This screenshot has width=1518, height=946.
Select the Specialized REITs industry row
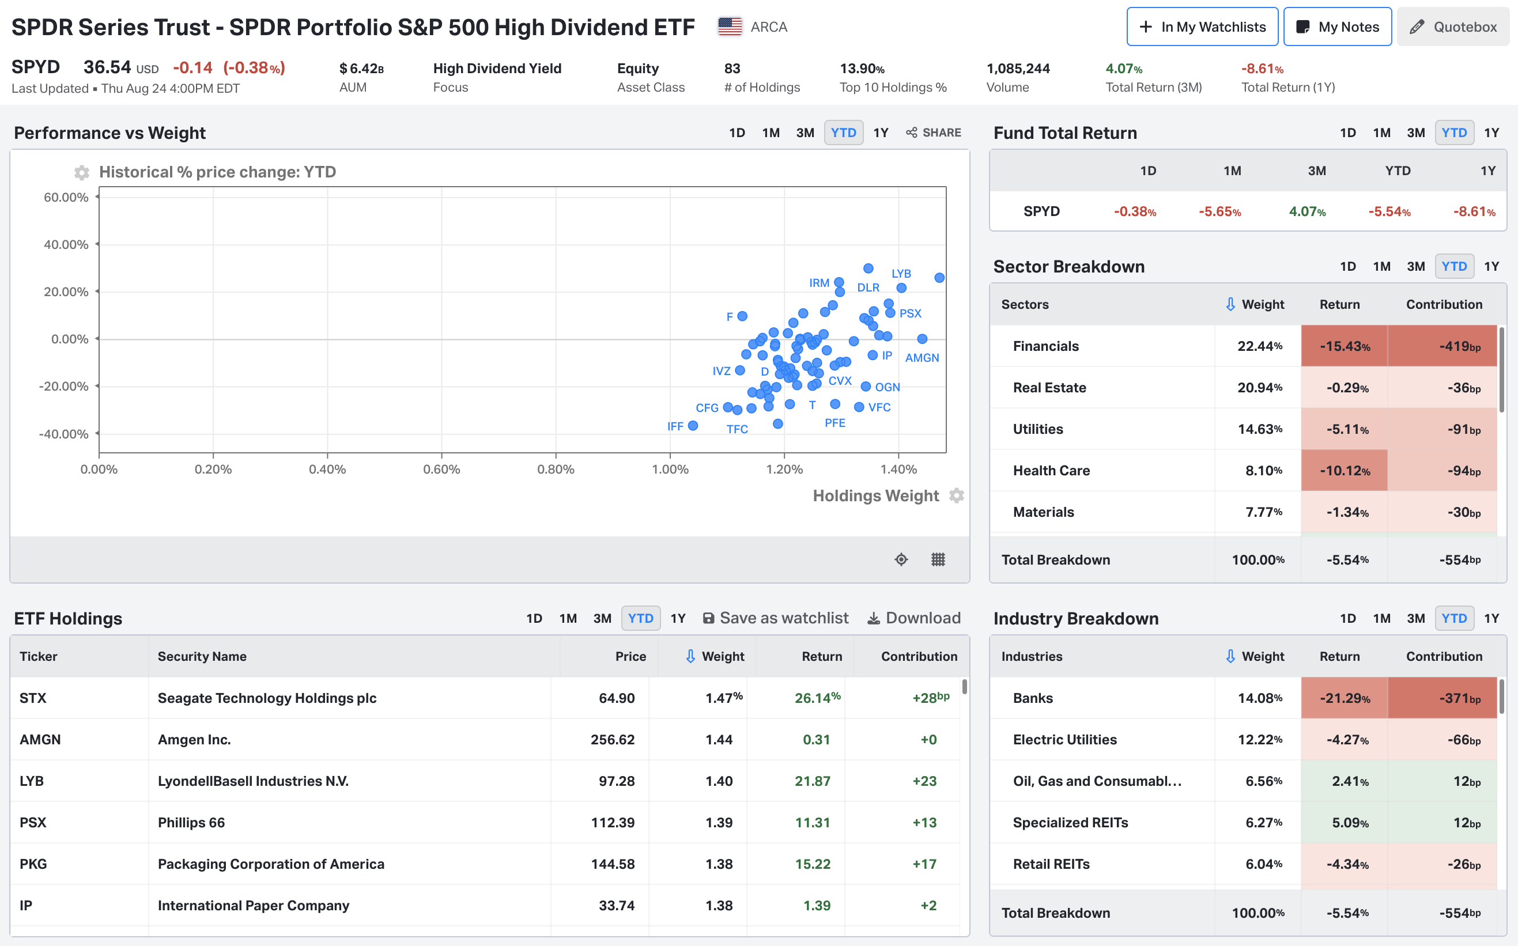click(1243, 822)
